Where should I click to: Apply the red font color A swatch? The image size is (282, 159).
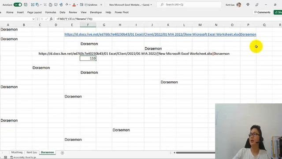pyautogui.click(x=74, y=5)
